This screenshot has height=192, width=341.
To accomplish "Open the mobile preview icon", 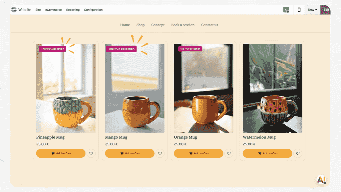I will click(x=299, y=10).
